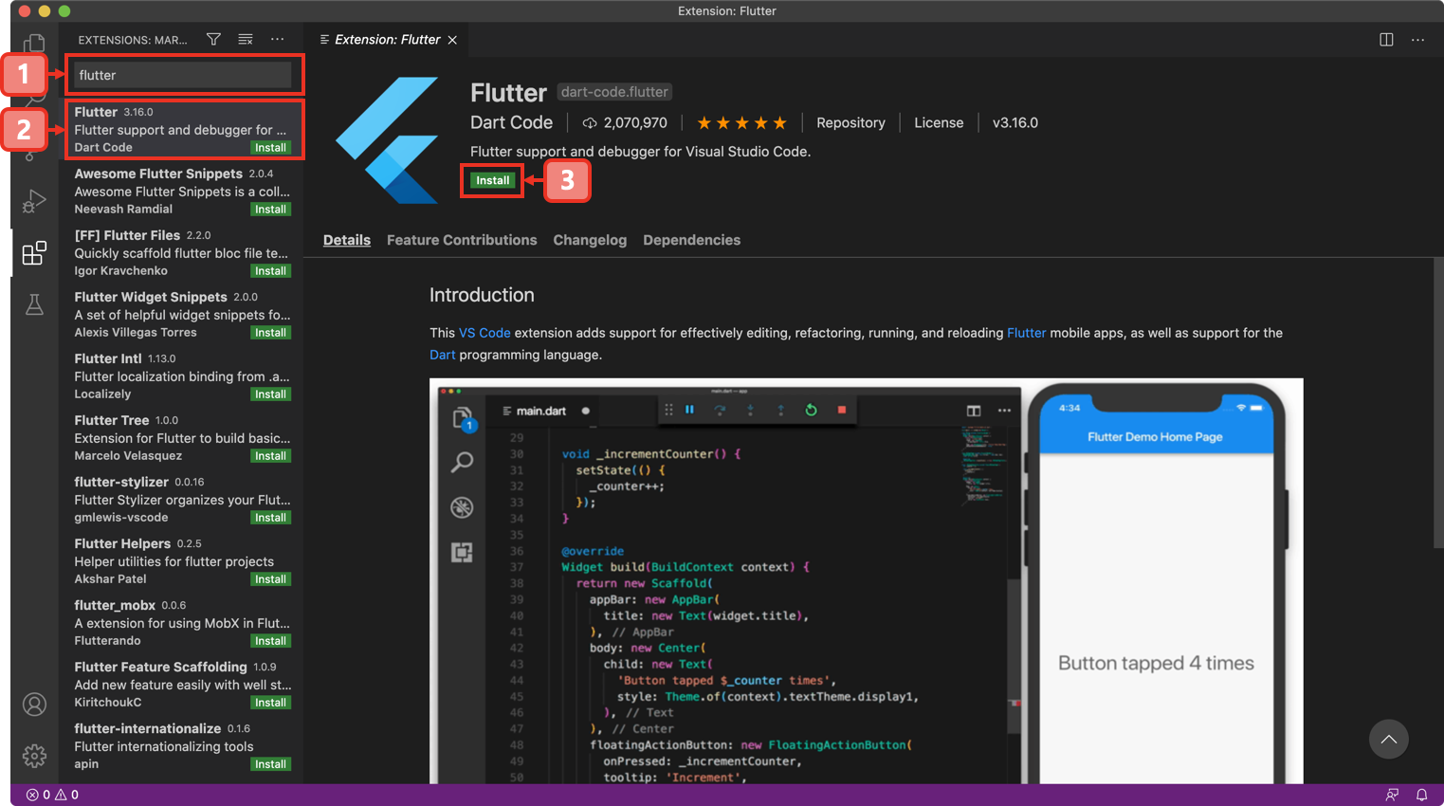
Task: Install Awesome Flutter Snippets
Action: pyautogui.click(x=270, y=209)
